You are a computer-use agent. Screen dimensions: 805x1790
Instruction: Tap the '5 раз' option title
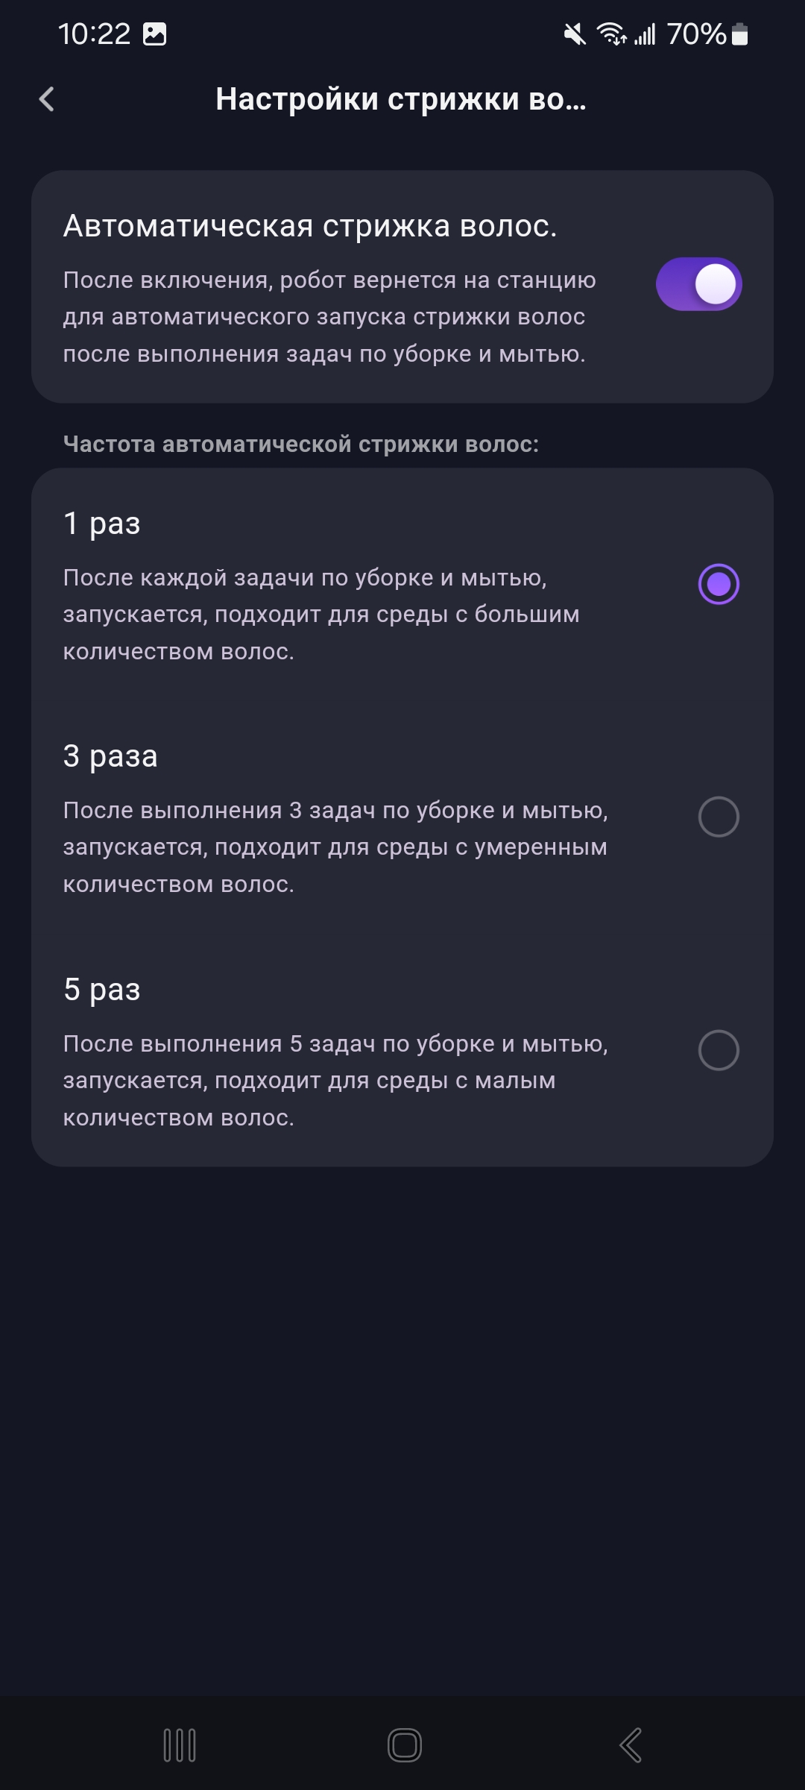pyautogui.click(x=102, y=990)
